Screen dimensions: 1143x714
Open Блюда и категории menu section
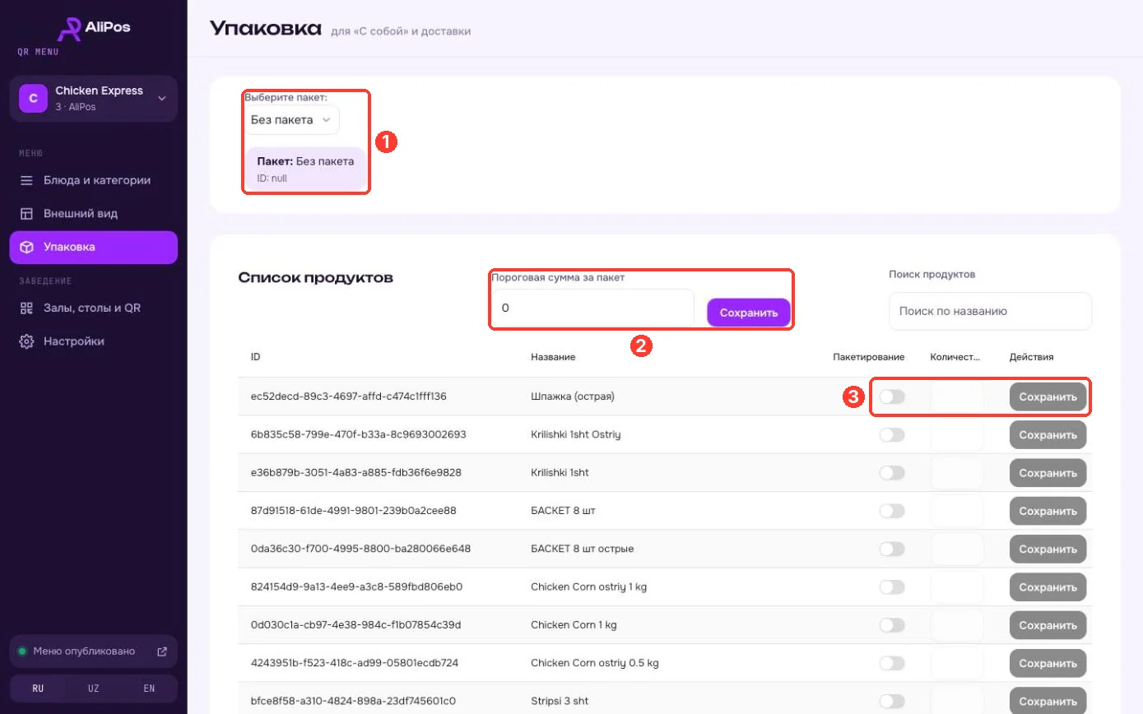[94, 180]
